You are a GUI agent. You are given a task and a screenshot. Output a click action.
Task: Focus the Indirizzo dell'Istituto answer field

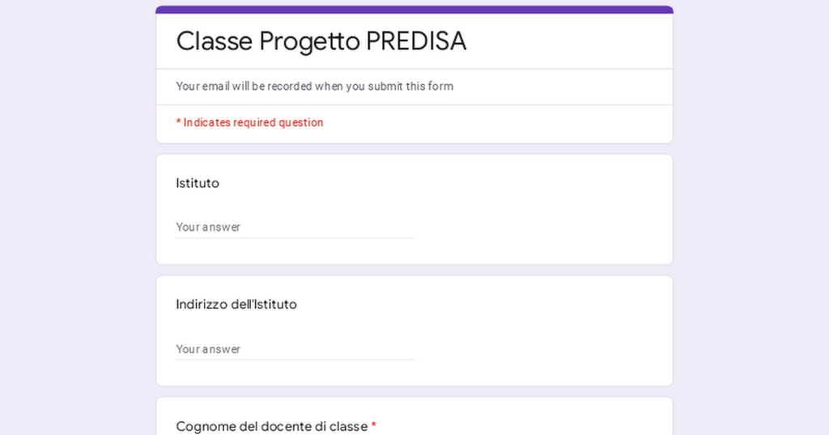coord(295,349)
